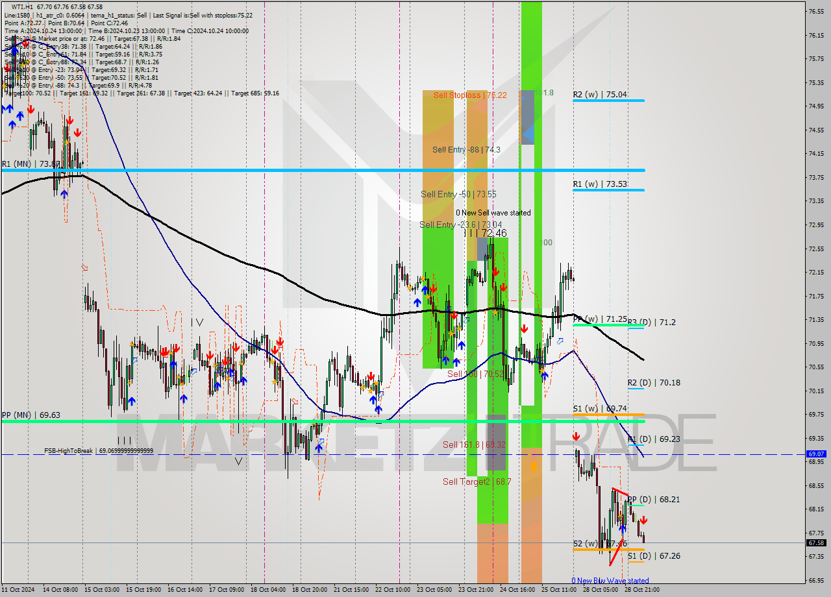Click the '0 New Sell wave started' annotation
This screenshot has width=831, height=597.
[x=493, y=213]
